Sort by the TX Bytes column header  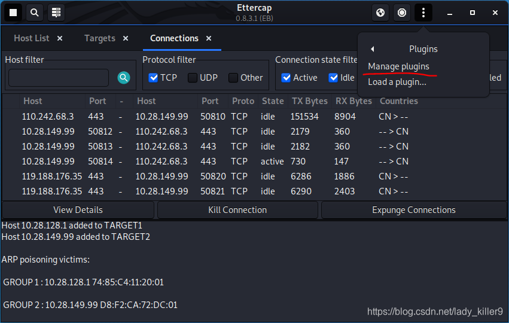click(x=310, y=101)
